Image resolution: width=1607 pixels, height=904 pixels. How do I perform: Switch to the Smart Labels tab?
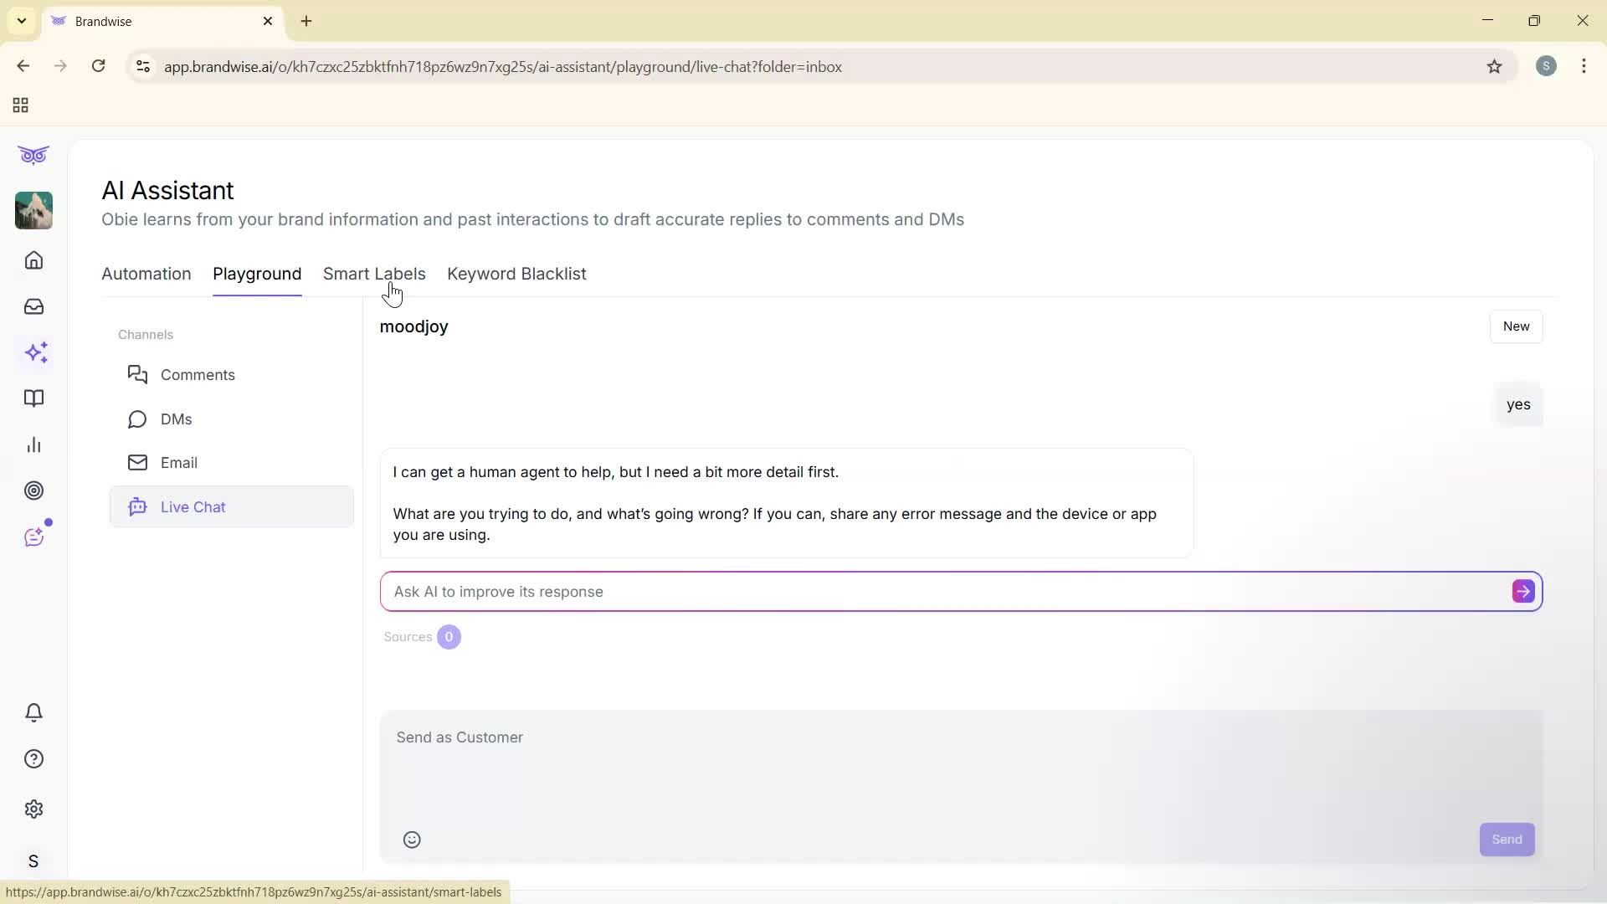374,274
